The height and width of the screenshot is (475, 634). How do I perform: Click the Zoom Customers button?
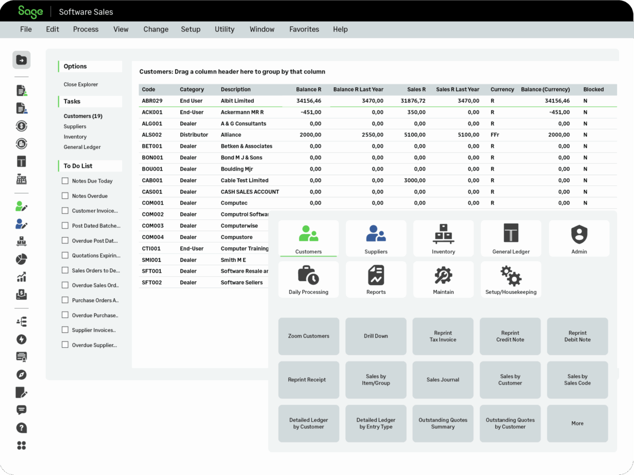coord(308,336)
